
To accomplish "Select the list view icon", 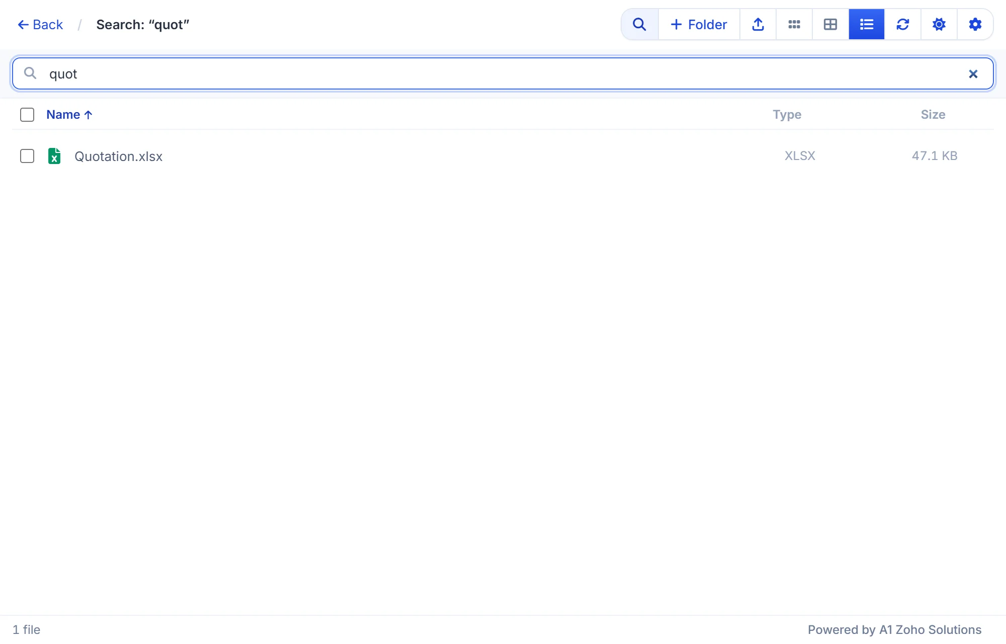I will [867, 24].
